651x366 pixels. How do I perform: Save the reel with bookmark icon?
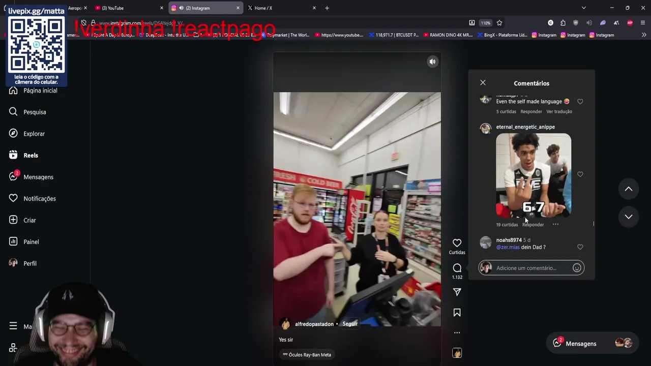(x=457, y=313)
